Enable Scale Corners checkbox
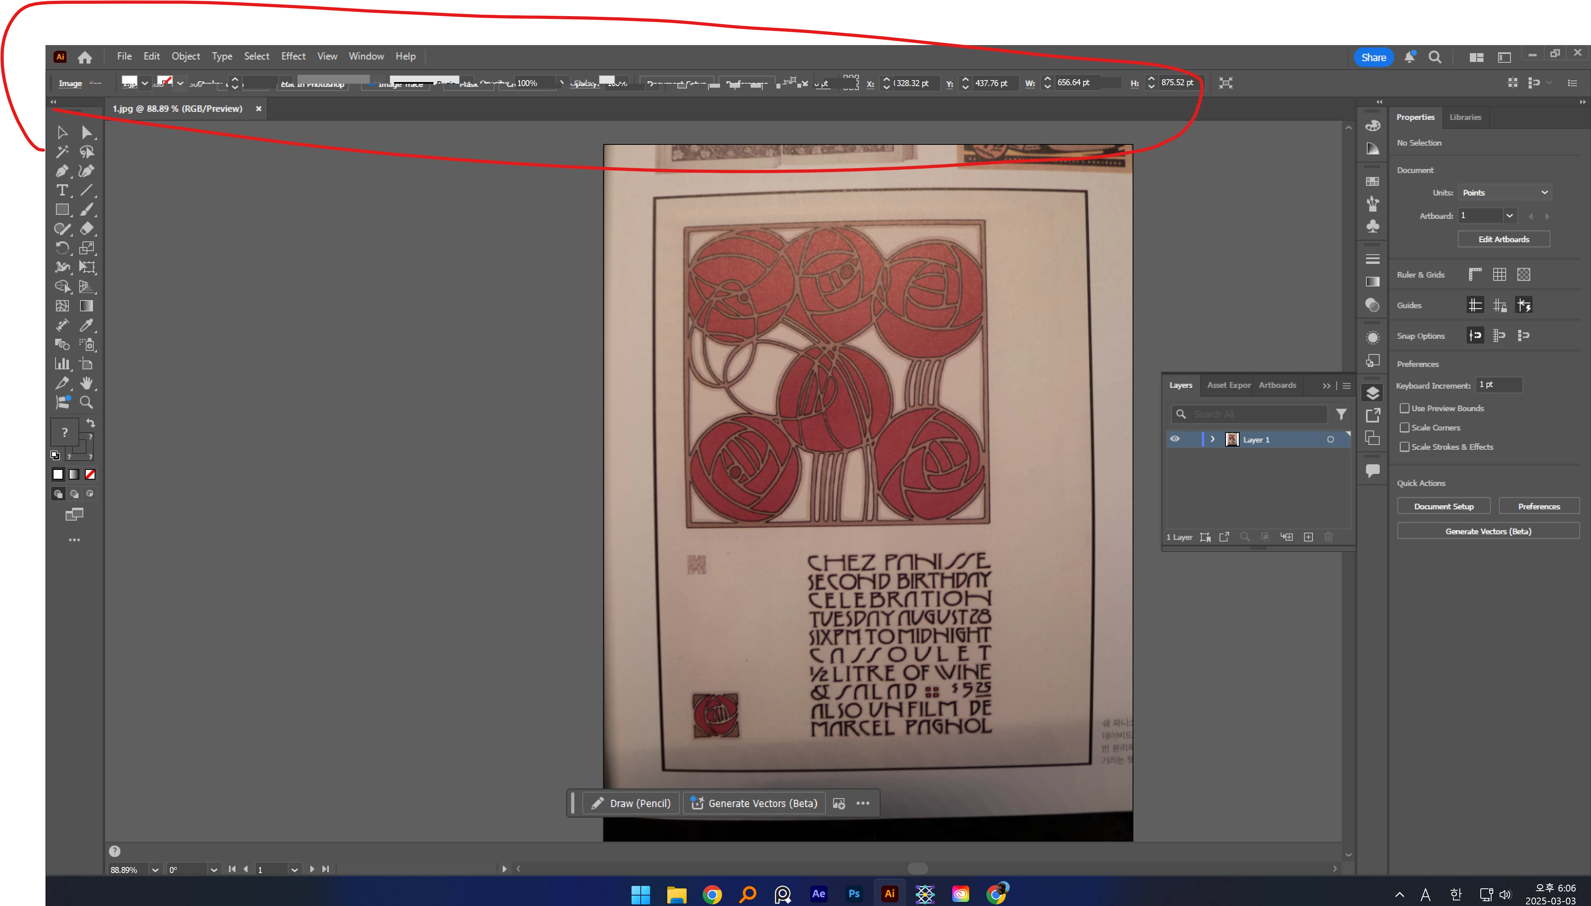 point(1405,428)
